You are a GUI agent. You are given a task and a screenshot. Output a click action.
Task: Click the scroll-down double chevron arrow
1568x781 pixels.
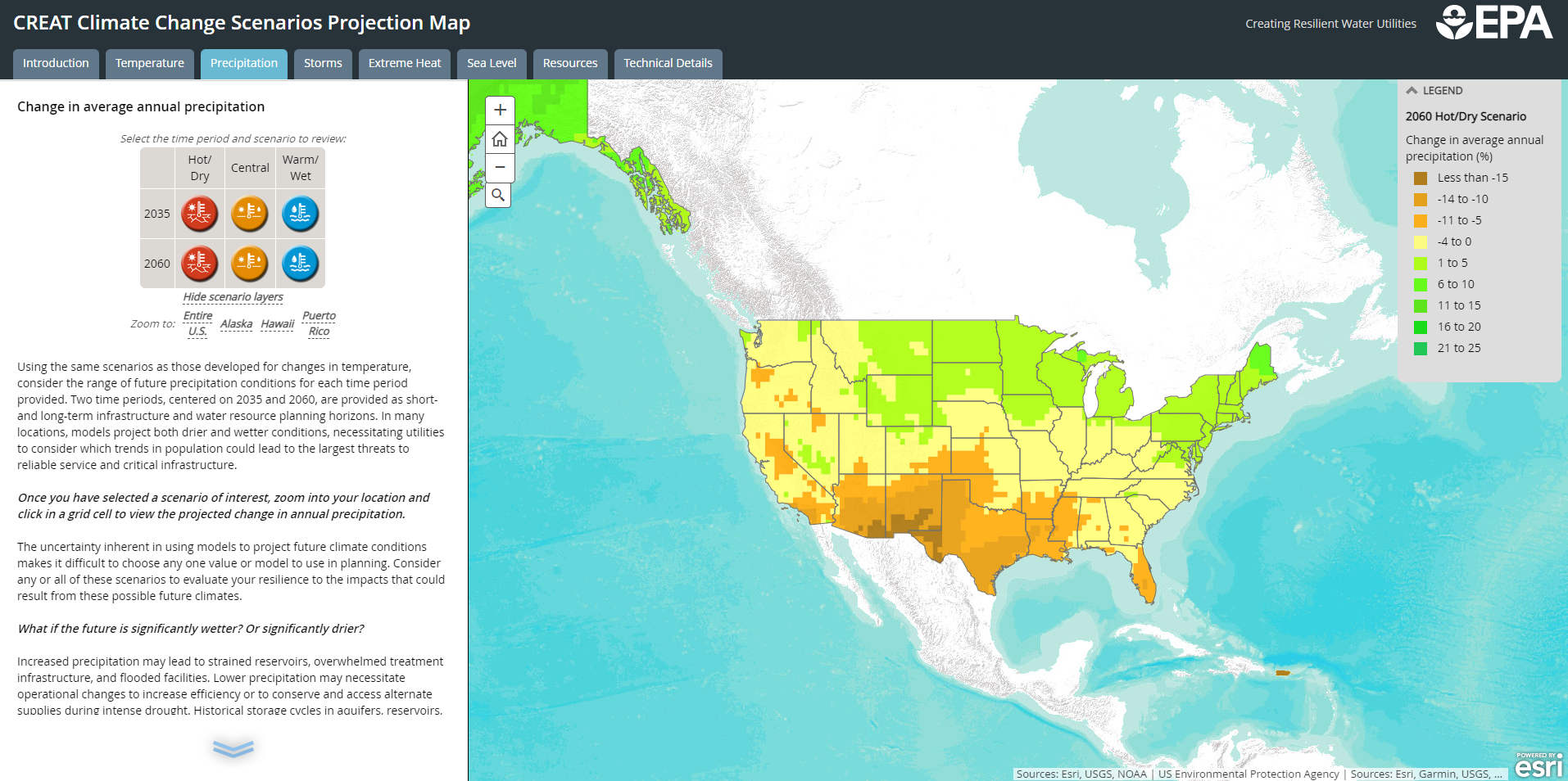pos(233,748)
